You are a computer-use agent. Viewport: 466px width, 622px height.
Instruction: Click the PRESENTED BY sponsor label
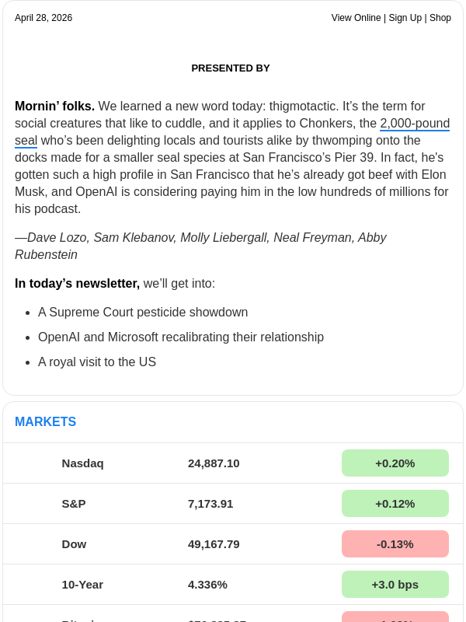(231, 68)
